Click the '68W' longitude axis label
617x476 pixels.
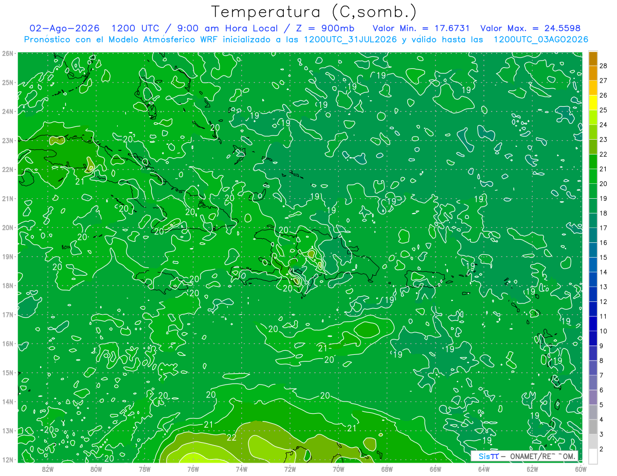(387, 469)
